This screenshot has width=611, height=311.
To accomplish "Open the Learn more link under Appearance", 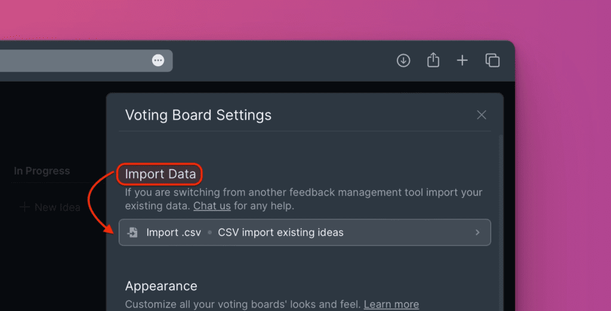I will click(x=391, y=304).
